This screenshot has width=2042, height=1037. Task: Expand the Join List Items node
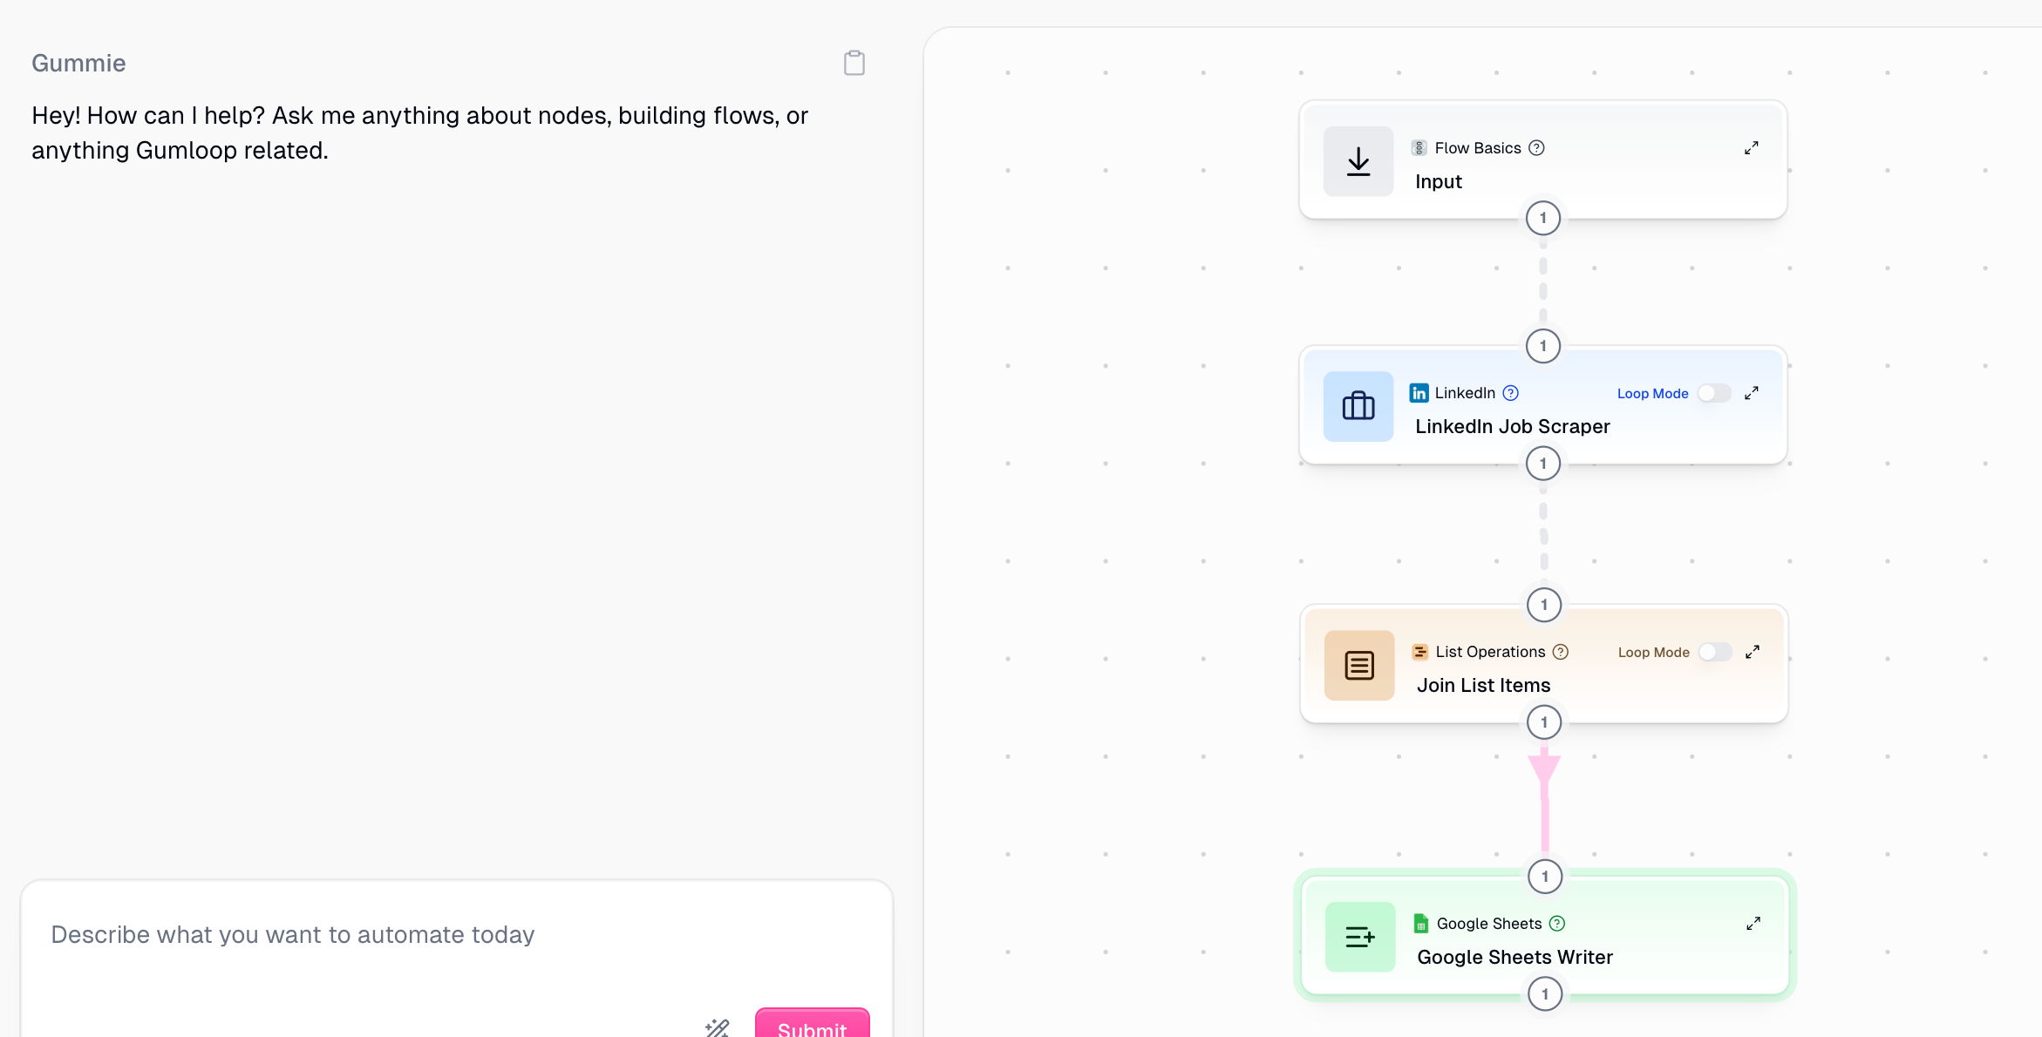[x=1752, y=652]
